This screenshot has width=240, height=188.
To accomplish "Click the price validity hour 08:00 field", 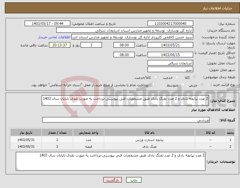I will click(x=124, y=55).
